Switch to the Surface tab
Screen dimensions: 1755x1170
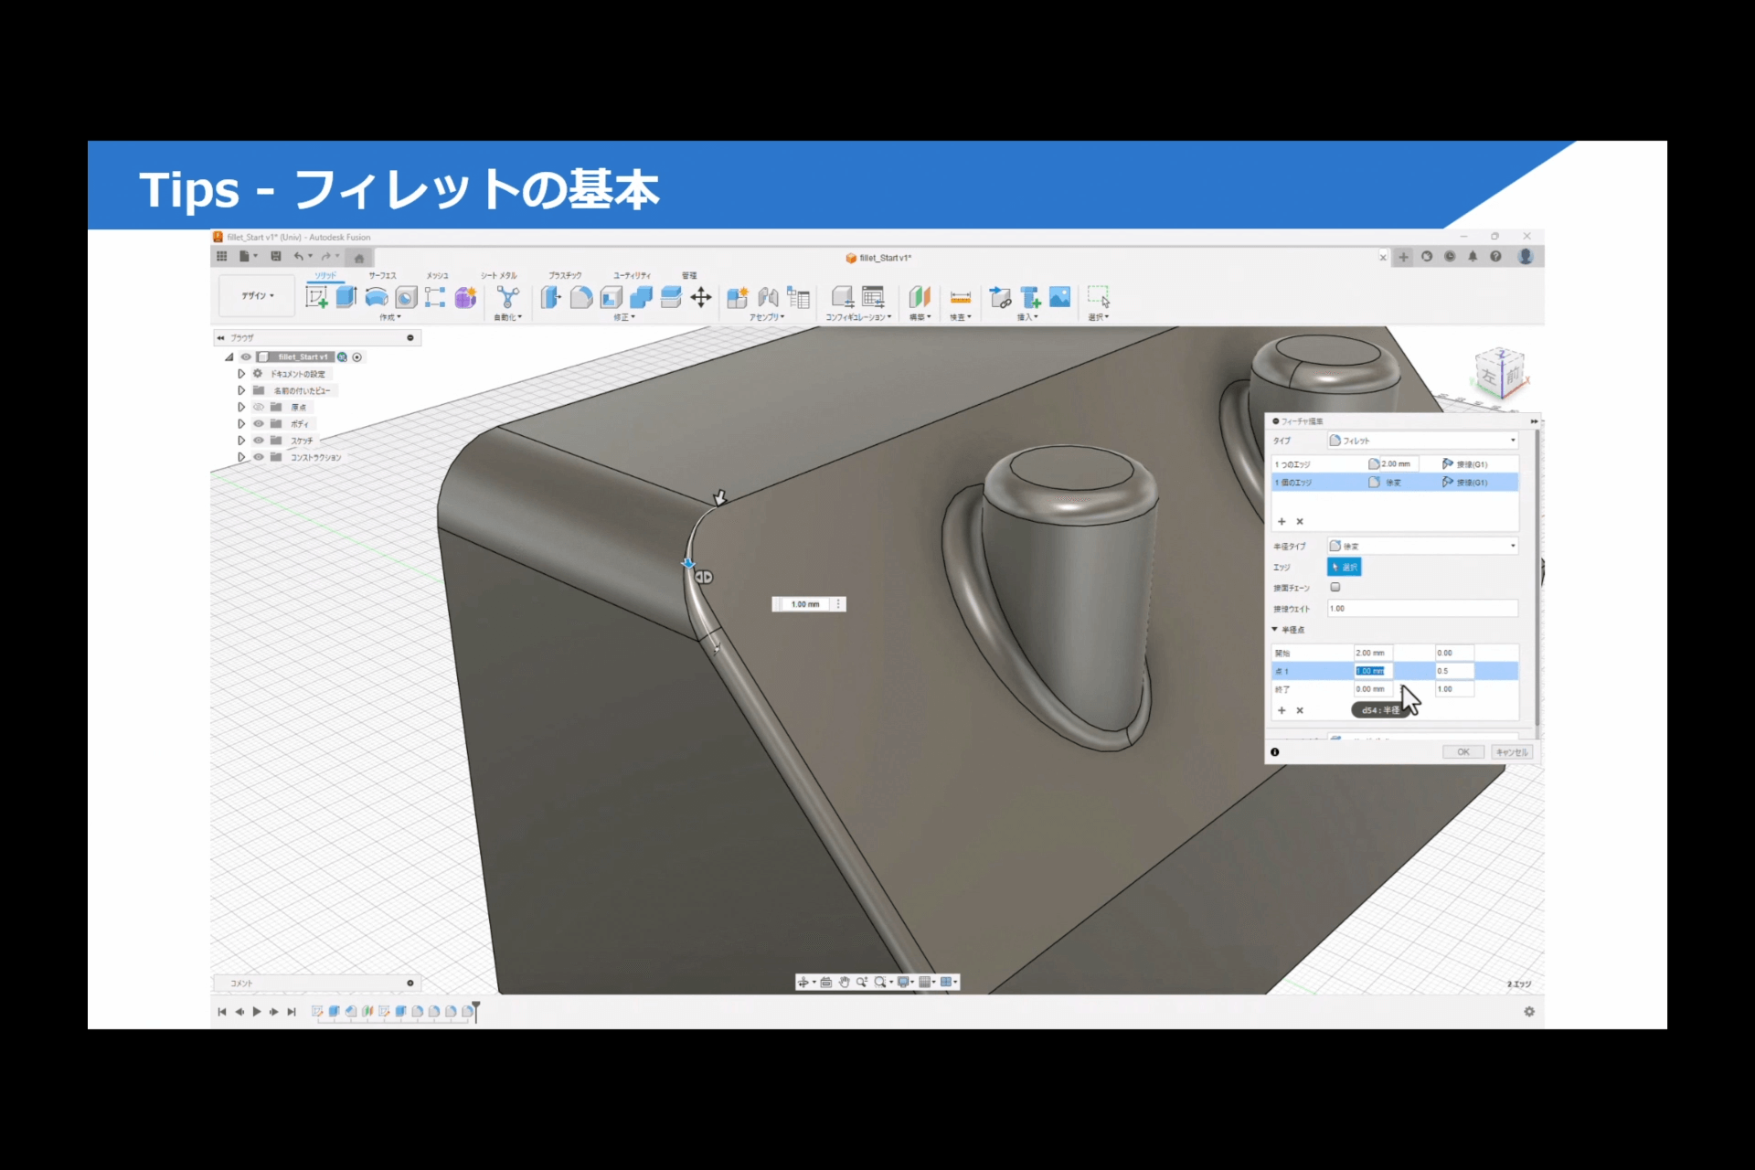382,275
